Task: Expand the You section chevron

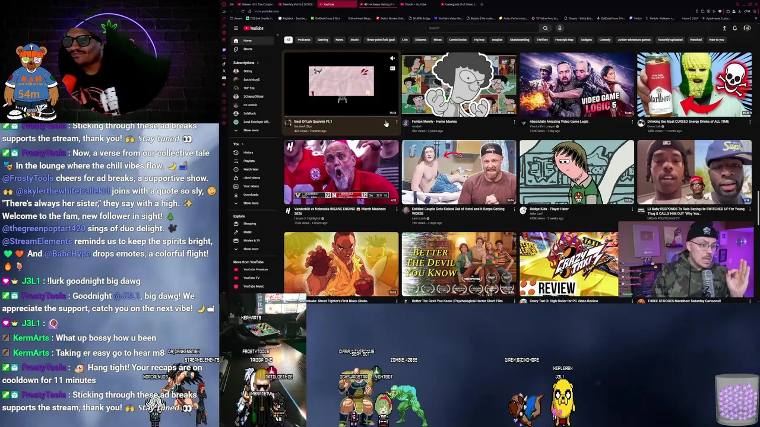Action: click(242, 144)
